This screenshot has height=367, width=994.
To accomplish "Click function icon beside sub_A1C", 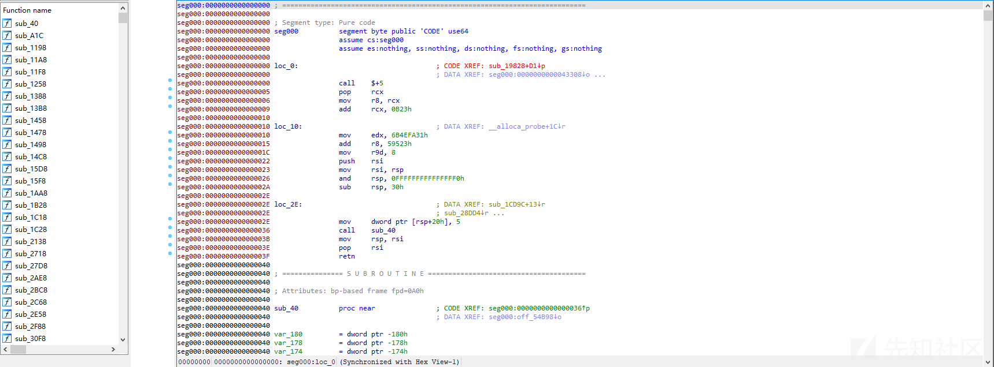I will click(7, 35).
